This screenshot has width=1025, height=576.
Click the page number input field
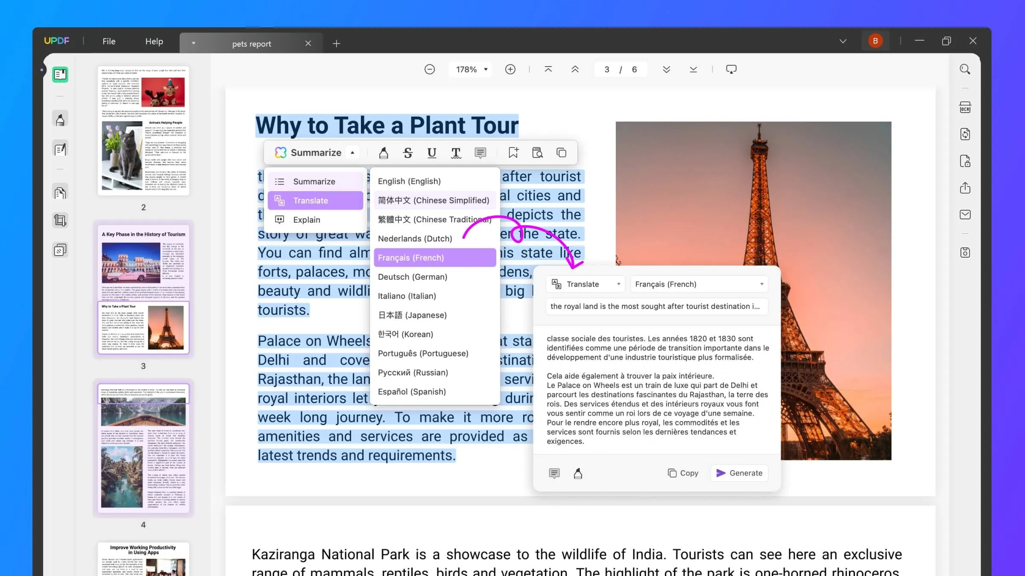point(606,69)
